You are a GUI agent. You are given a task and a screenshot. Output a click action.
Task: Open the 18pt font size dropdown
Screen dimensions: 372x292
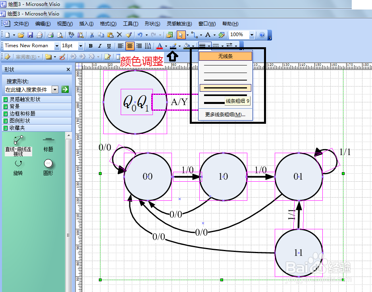coord(81,46)
